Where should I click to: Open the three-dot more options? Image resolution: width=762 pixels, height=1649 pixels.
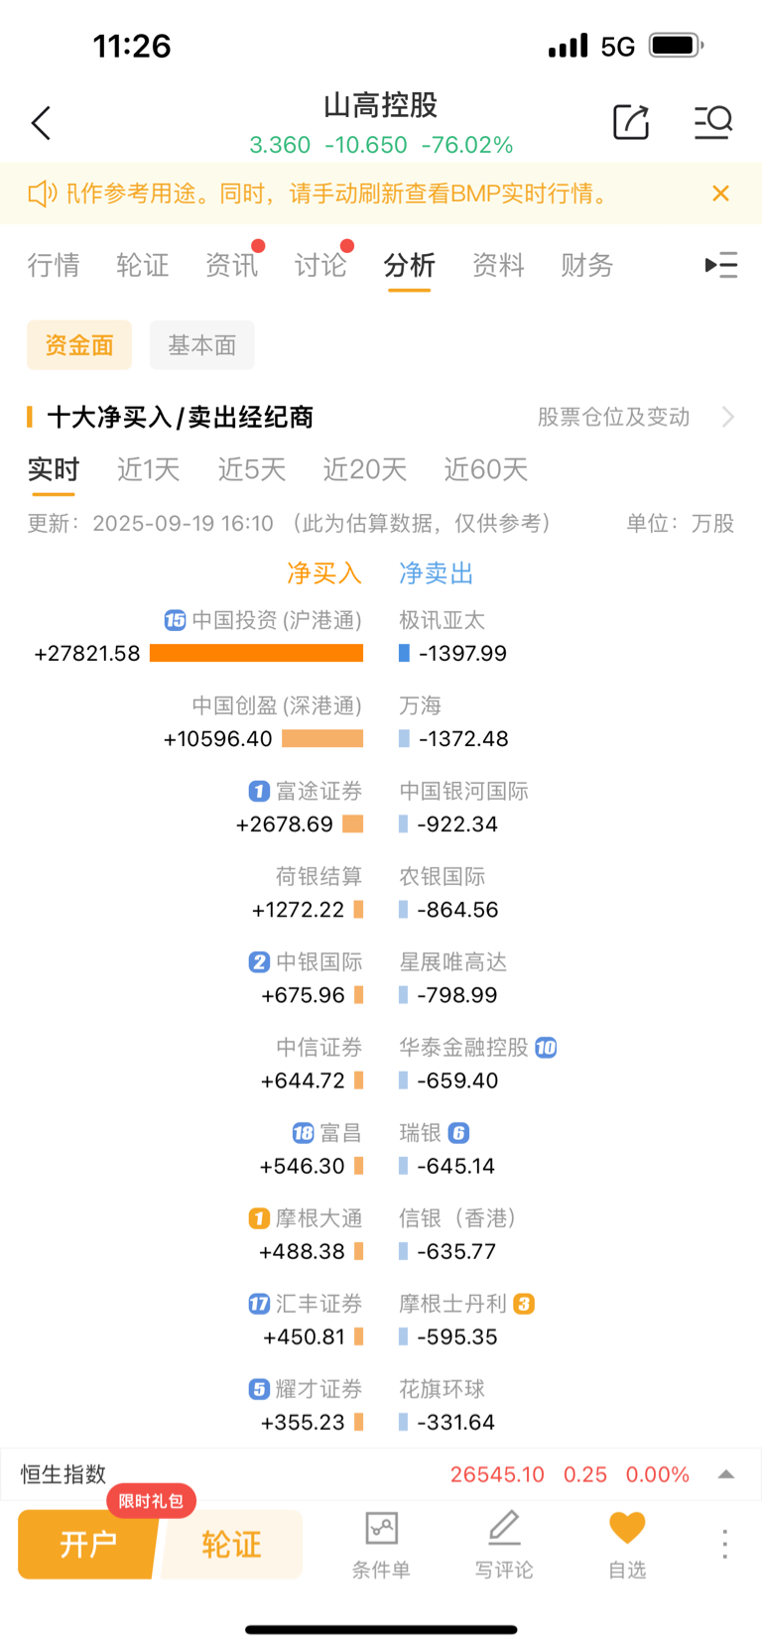click(x=724, y=1544)
